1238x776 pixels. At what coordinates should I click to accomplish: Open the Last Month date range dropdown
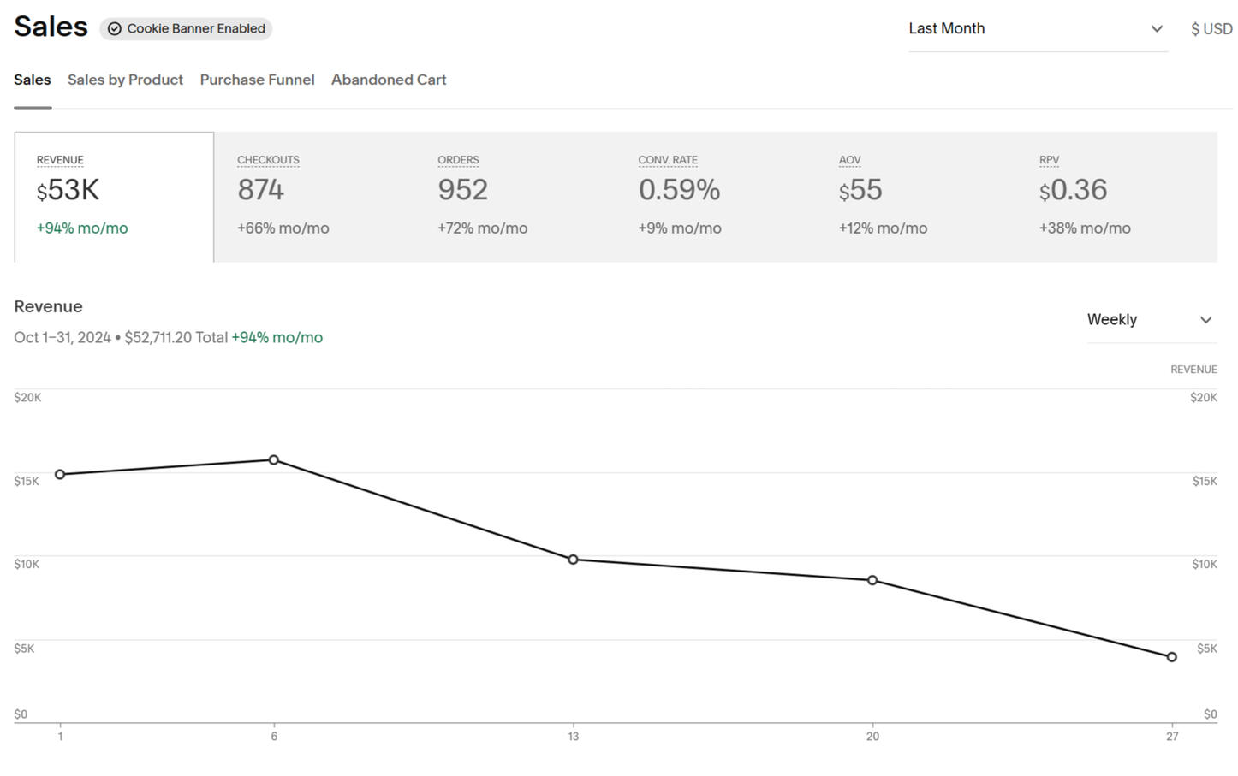point(1036,29)
